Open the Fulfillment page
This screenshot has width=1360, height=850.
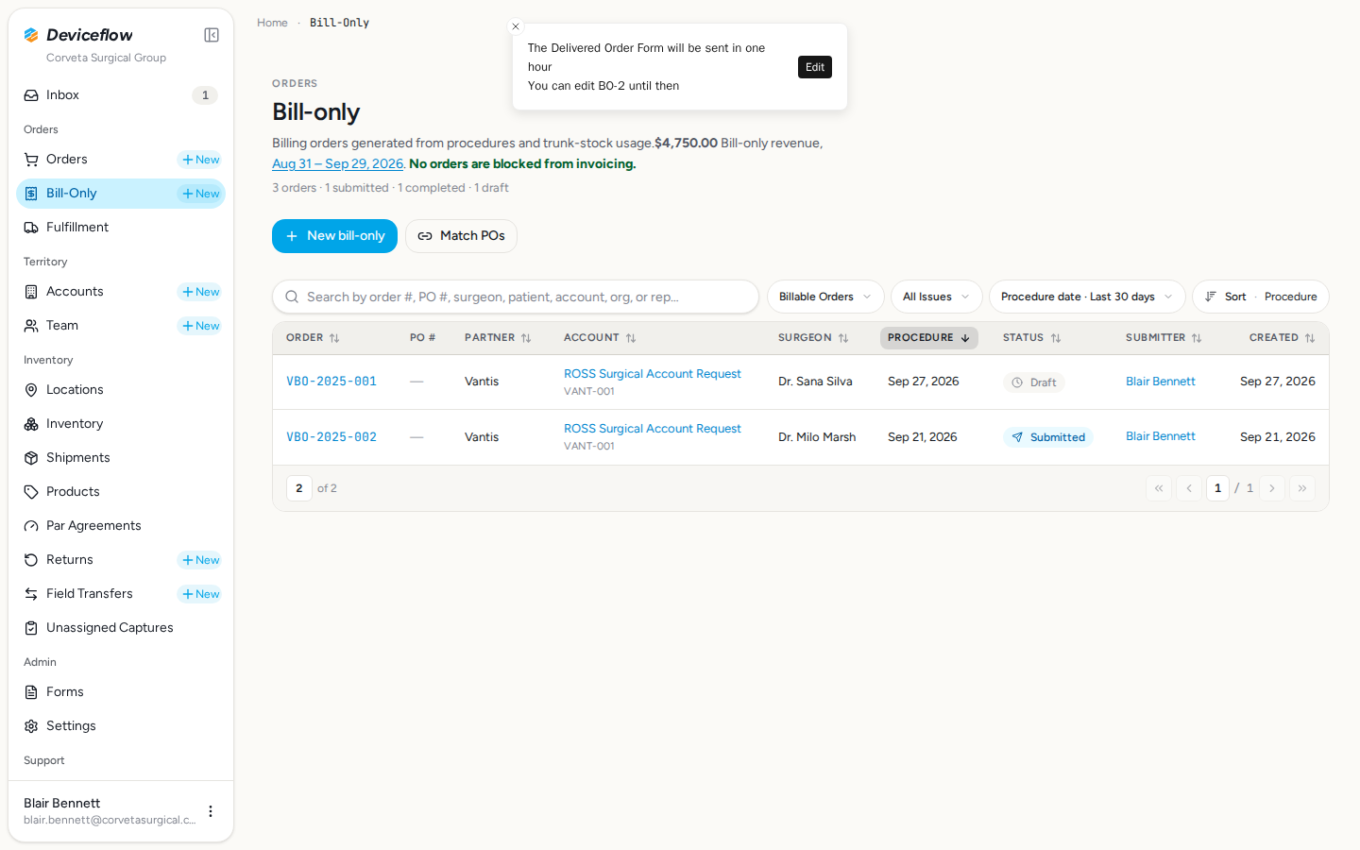[x=121, y=228]
